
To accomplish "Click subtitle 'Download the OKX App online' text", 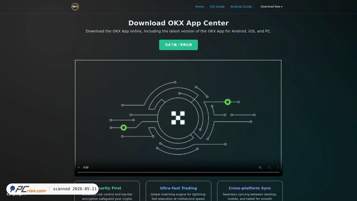I will tap(178, 31).
